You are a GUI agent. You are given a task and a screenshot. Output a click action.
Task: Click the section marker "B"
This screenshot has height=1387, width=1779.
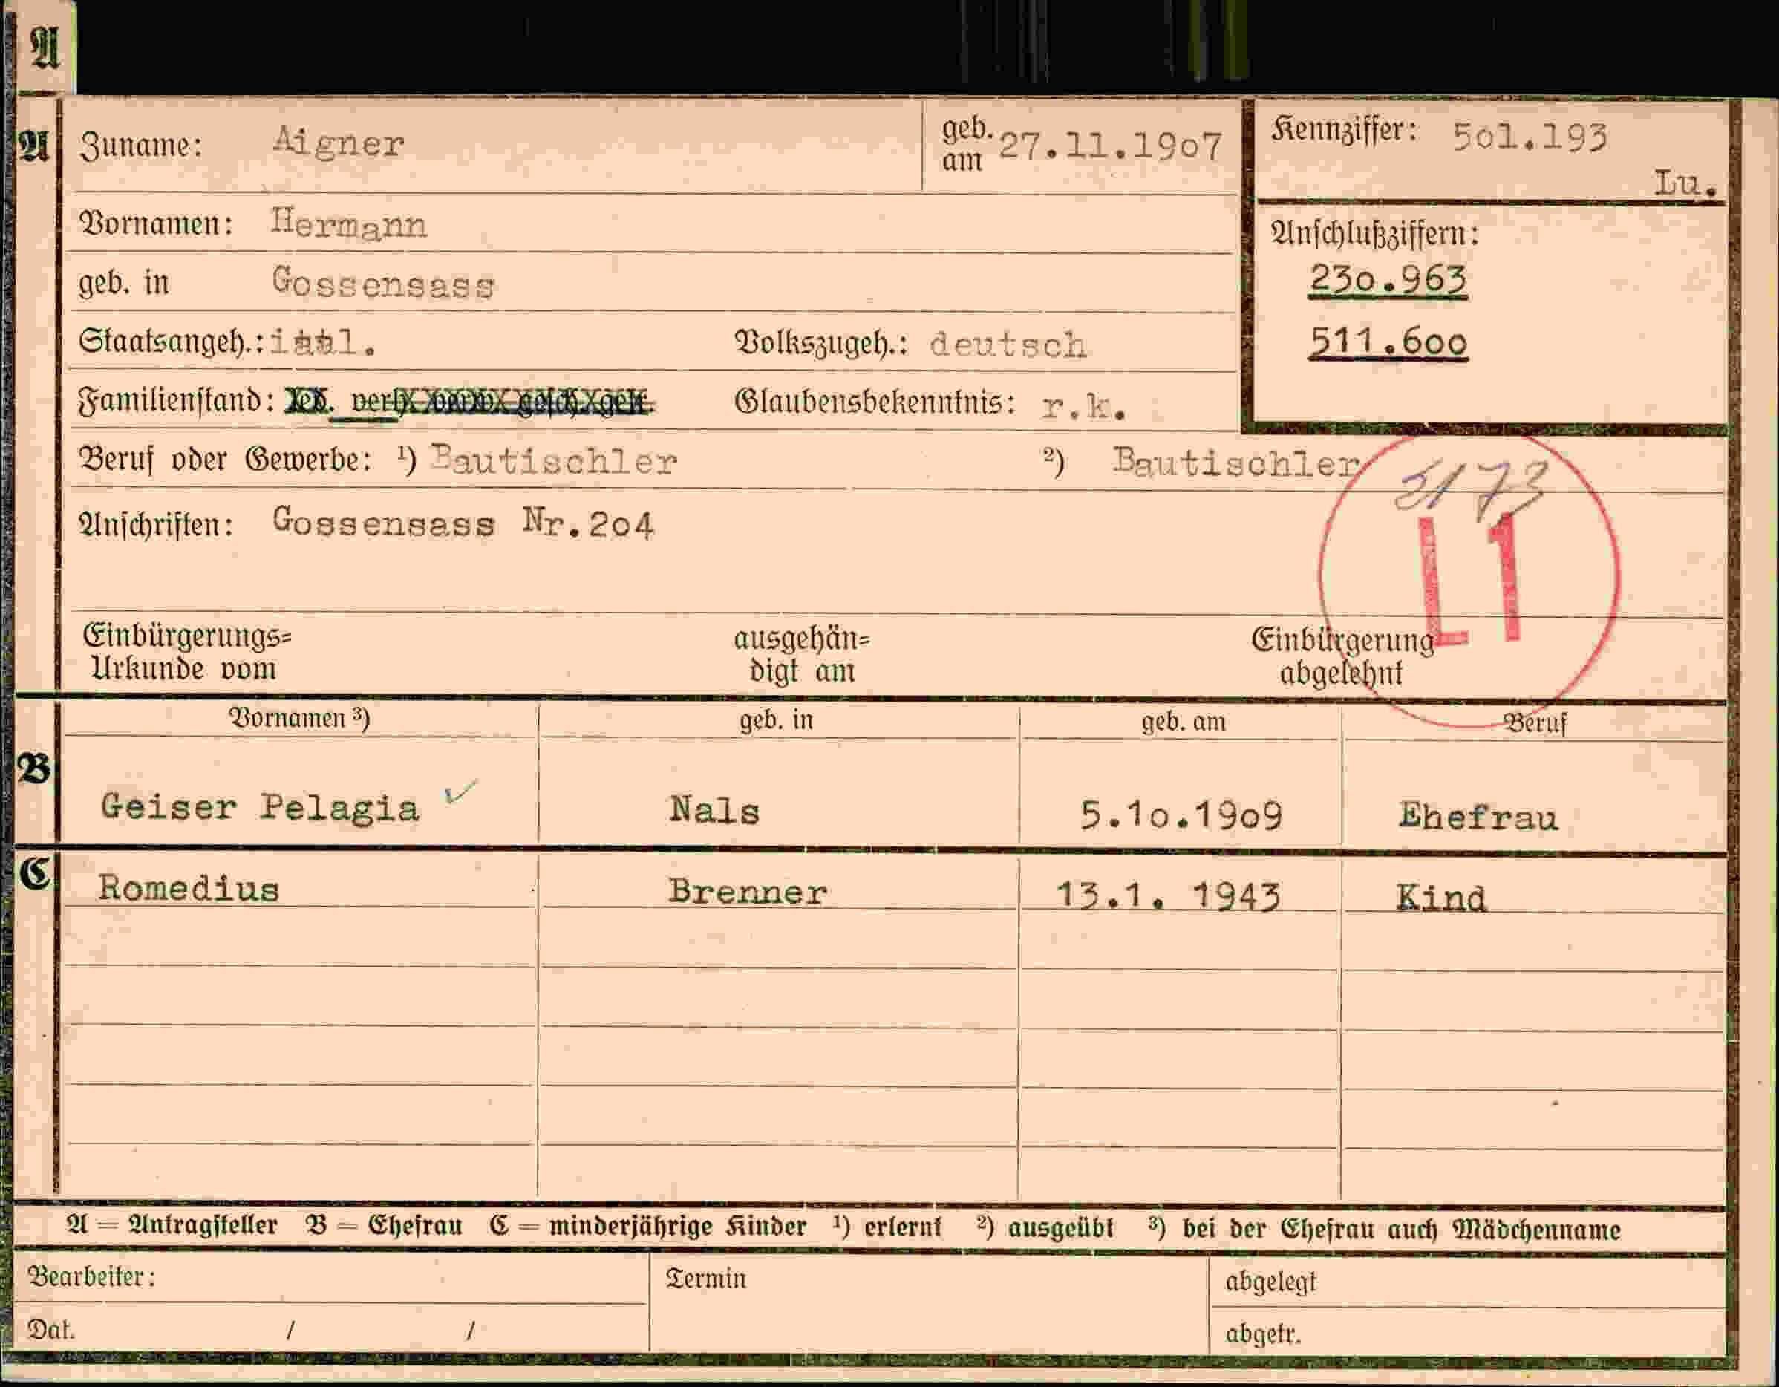point(33,768)
